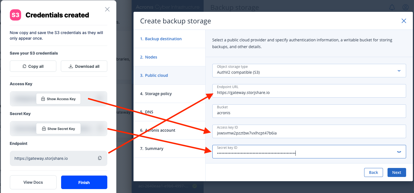Click the masked Secret key ID field

(x=309, y=151)
